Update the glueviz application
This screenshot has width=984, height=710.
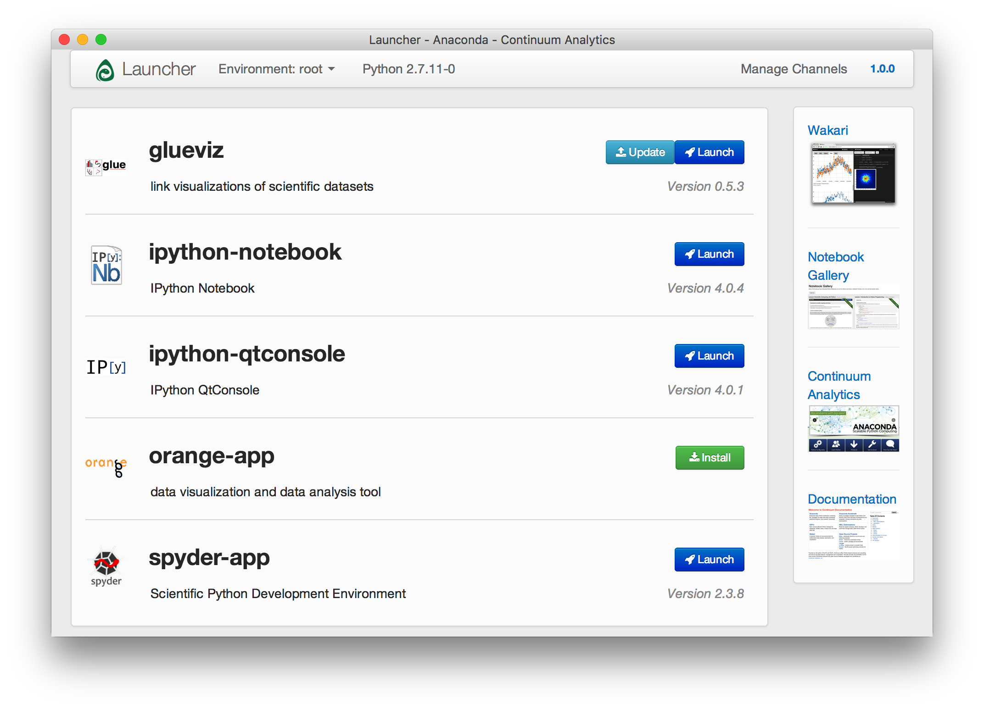point(640,152)
